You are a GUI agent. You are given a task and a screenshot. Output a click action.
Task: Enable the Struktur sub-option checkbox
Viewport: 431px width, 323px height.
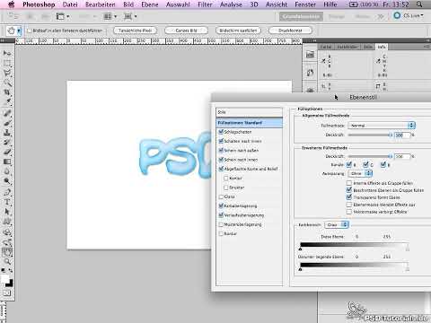click(226, 188)
